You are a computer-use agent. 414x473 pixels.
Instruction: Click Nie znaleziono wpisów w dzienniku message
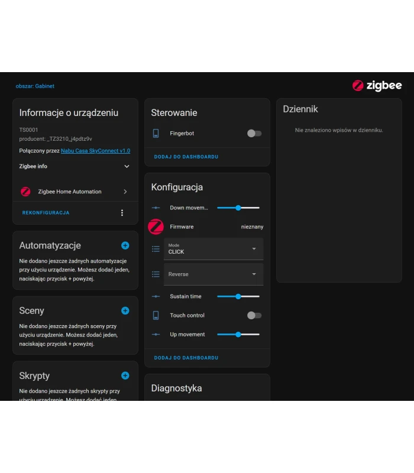tap(339, 130)
